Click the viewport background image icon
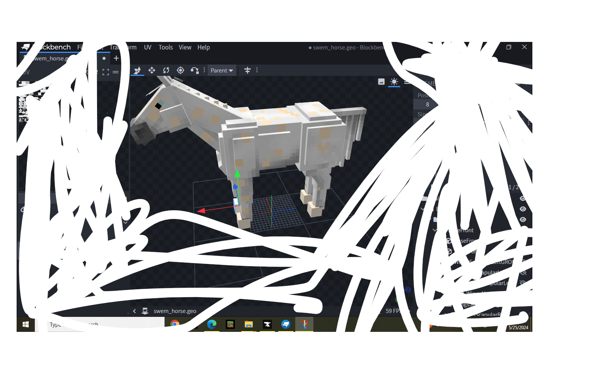The width and height of the screenshot is (606, 370). click(x=381, y=82)
